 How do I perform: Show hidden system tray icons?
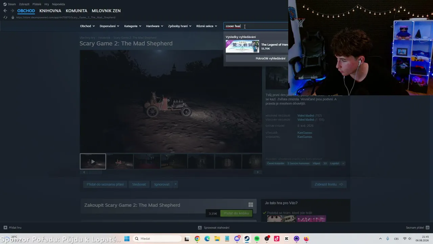[380, 239]
